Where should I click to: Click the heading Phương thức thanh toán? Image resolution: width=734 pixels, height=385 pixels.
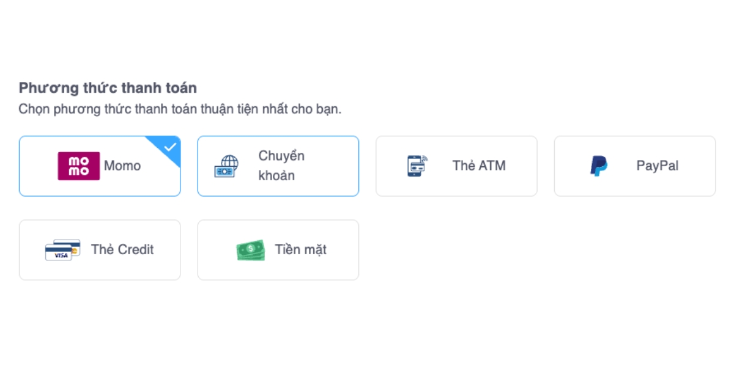pyautogui.click(x=108, y=87)
